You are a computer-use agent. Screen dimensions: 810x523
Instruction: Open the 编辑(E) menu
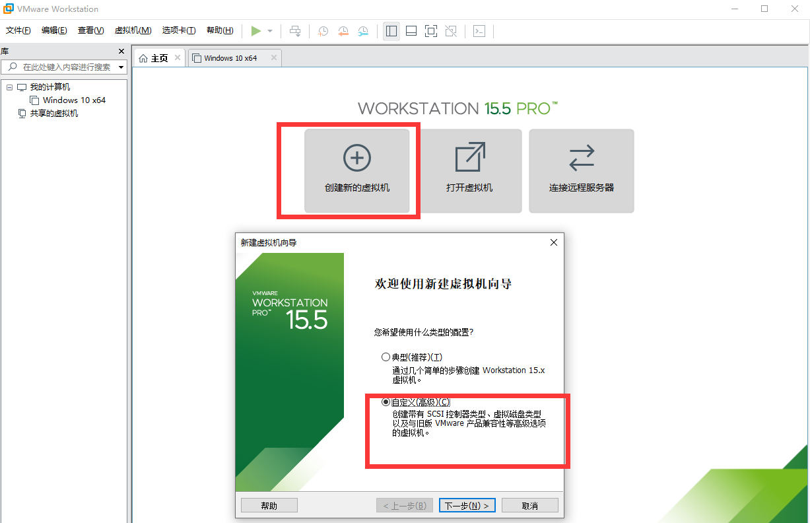coord(54,30)
